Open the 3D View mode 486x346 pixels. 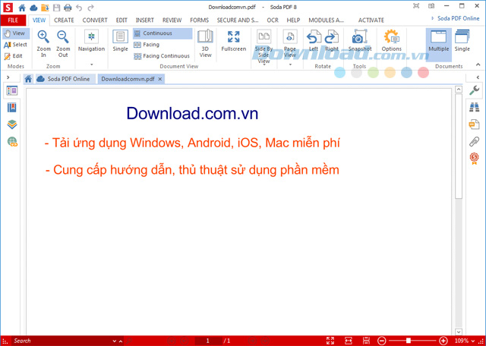(x=205, y=44)
